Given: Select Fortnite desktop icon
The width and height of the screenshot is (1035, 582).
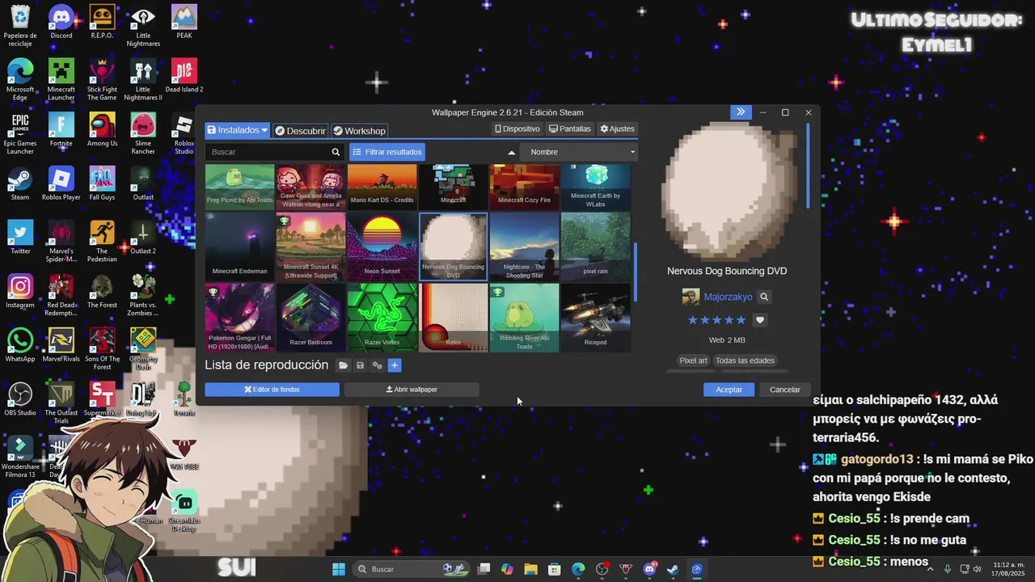Looking at the screenshot, I should click(61, 129).
